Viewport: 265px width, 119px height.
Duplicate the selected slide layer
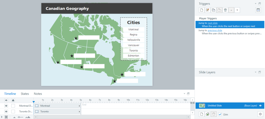click(x=207, y=114)
